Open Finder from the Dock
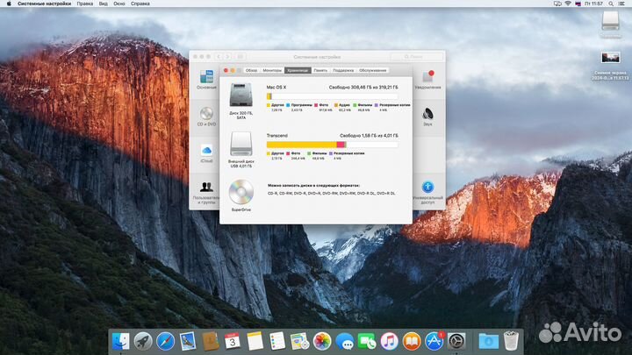 120,341
